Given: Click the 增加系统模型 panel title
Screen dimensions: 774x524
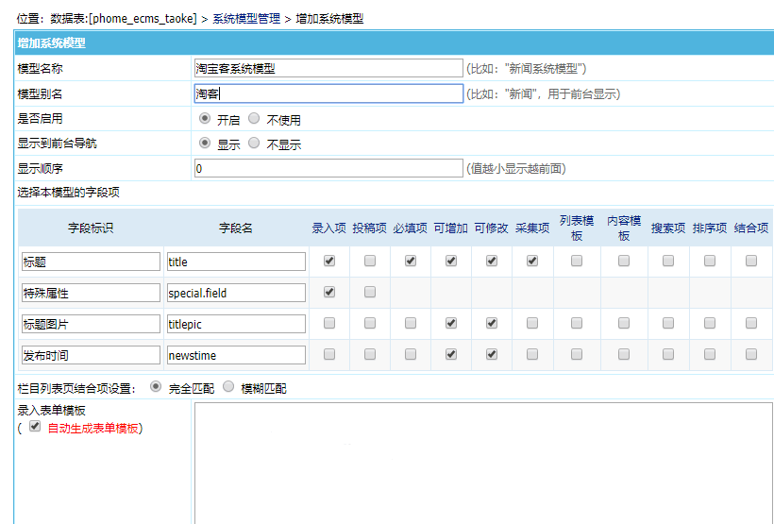Looking at the screenshot, I should 51,43.
